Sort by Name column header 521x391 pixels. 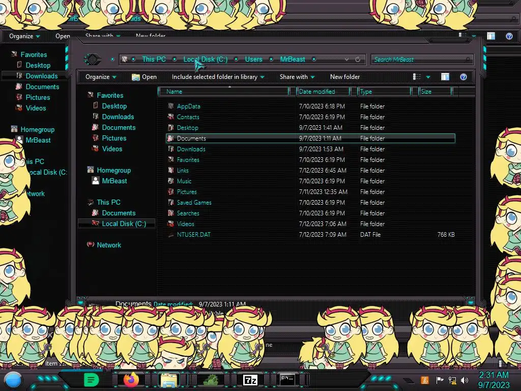pos(223,92)
